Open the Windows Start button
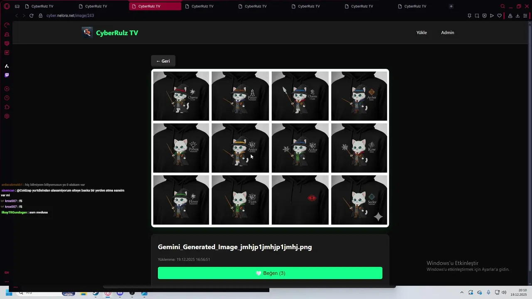The height and width of the screenshot is (299, 532). [8, 293]
